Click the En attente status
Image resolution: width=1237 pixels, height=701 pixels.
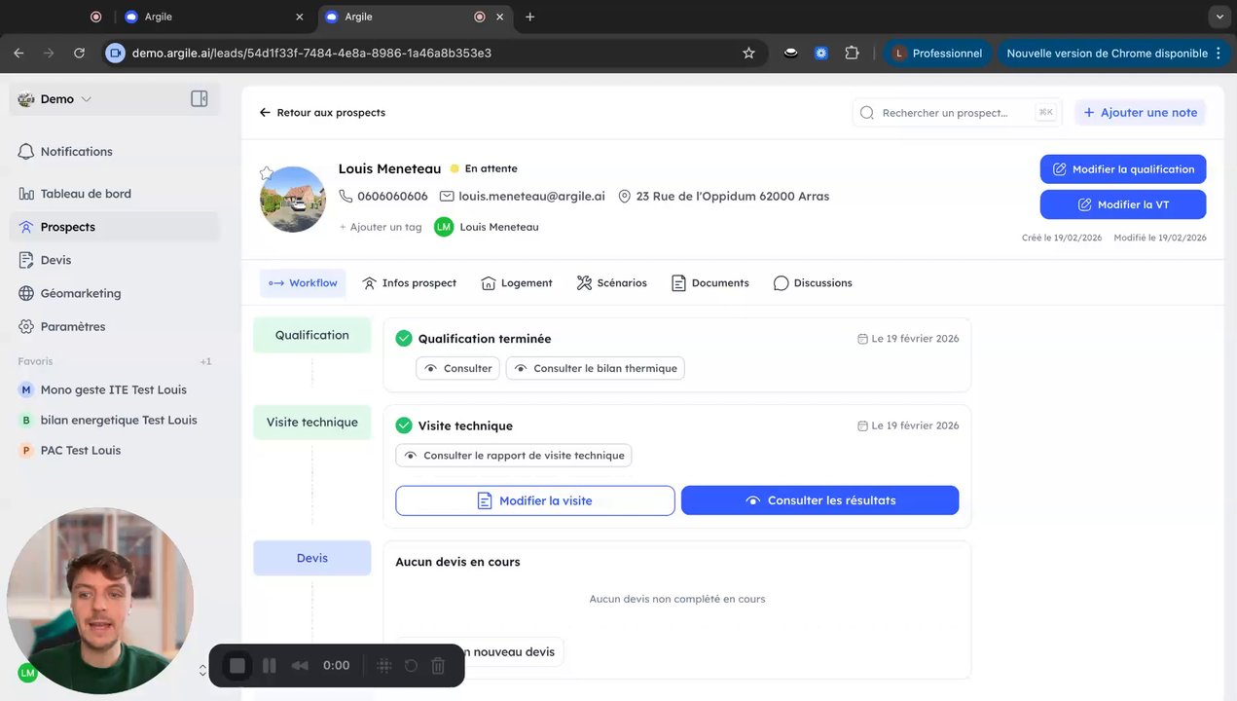(x=484, y=168)
